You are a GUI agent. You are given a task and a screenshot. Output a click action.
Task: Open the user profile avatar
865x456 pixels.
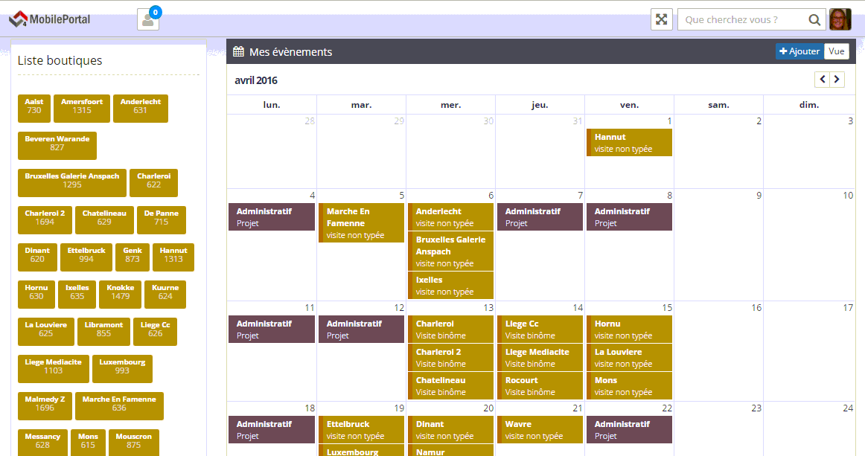[840, 19]
